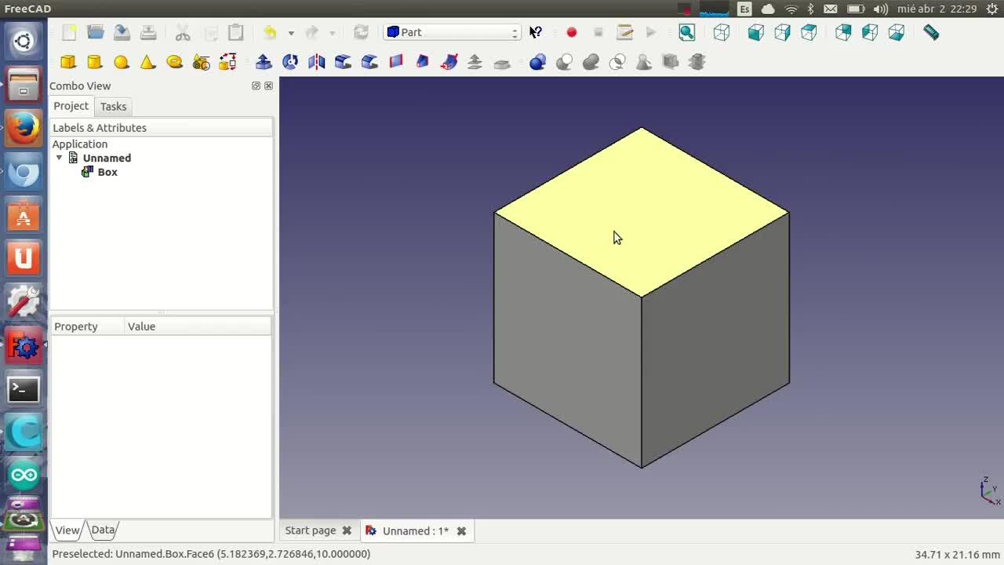Open the Start page tab

tap(311, 530)
